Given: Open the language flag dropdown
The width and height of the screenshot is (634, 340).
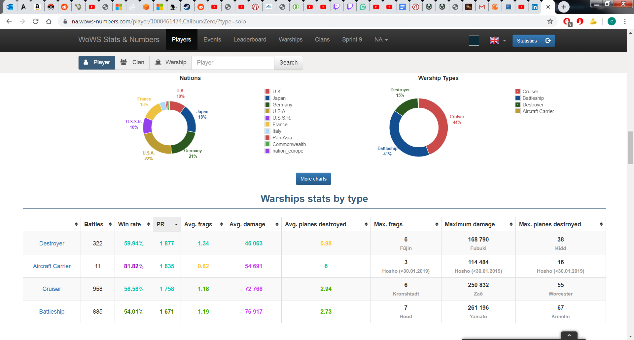Looking at the screenshot, I should 498,41.
